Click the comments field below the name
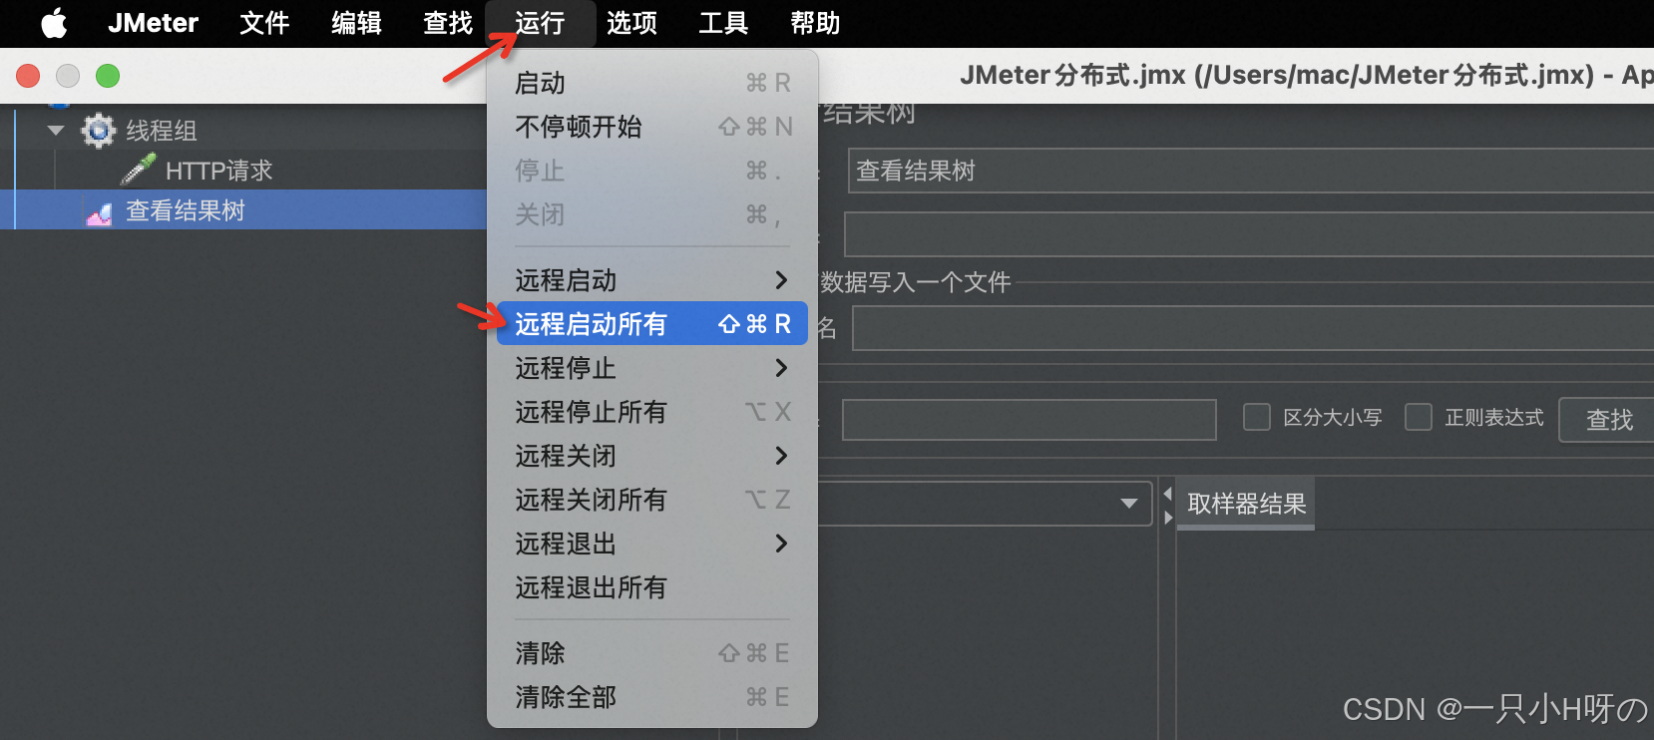This screenshot has height=740, width=1654. pyautogui.click(x=1249, y=234)
